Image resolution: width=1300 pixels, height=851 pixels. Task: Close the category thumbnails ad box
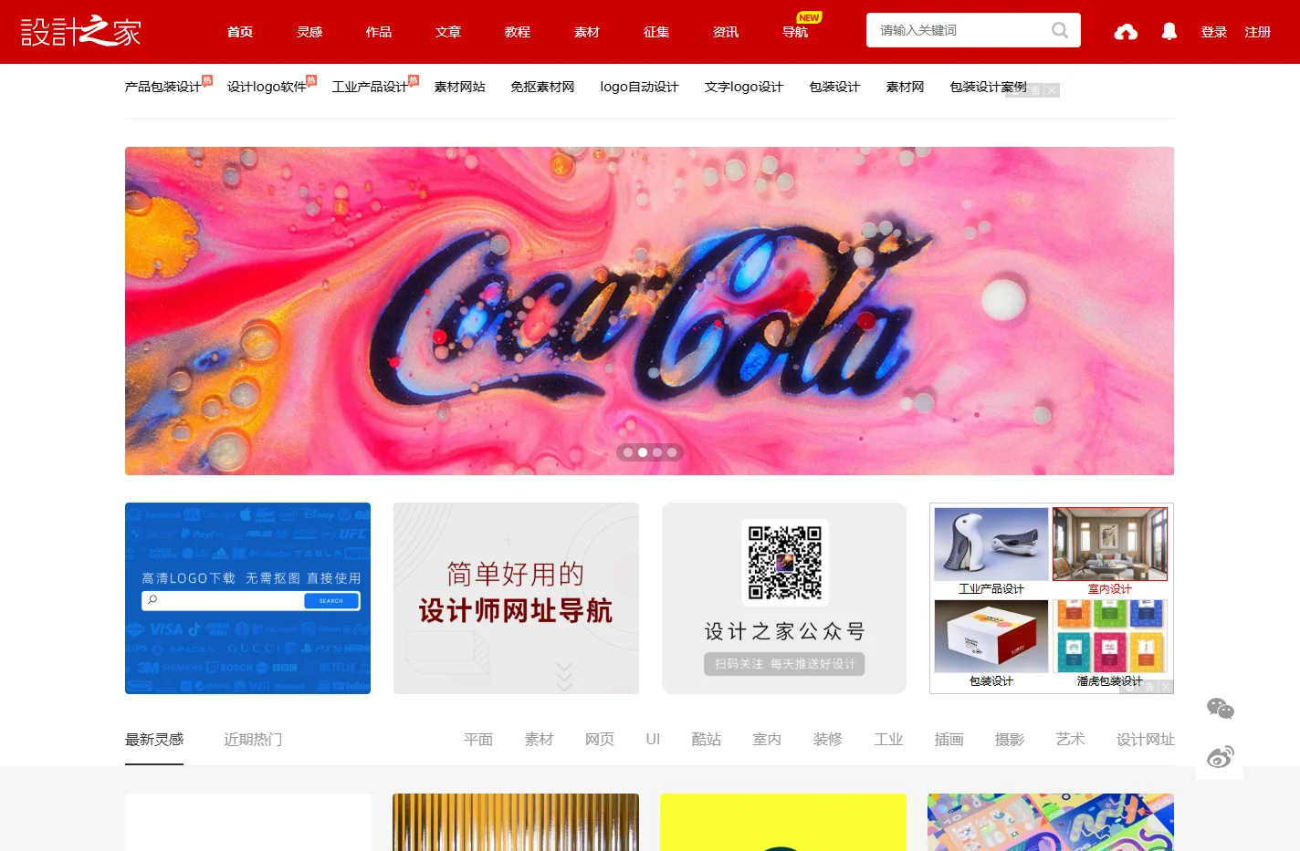[x=1166, y=687]
